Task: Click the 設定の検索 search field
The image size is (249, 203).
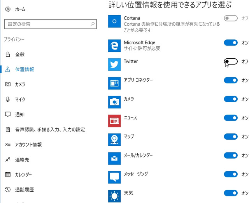Action: [50, 24]
